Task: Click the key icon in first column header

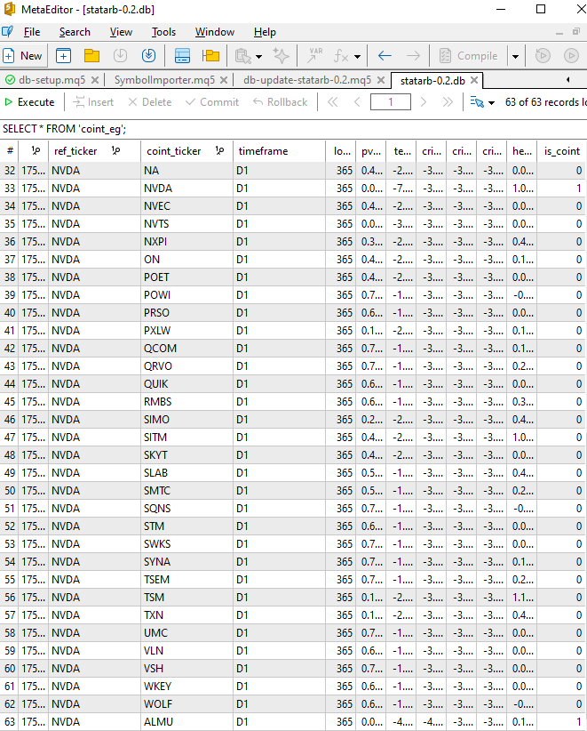Action: coord(36,150)
